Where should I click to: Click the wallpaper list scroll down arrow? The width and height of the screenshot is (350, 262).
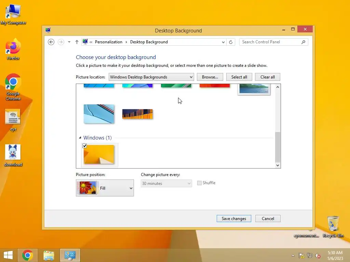click(x=278, y=165)
